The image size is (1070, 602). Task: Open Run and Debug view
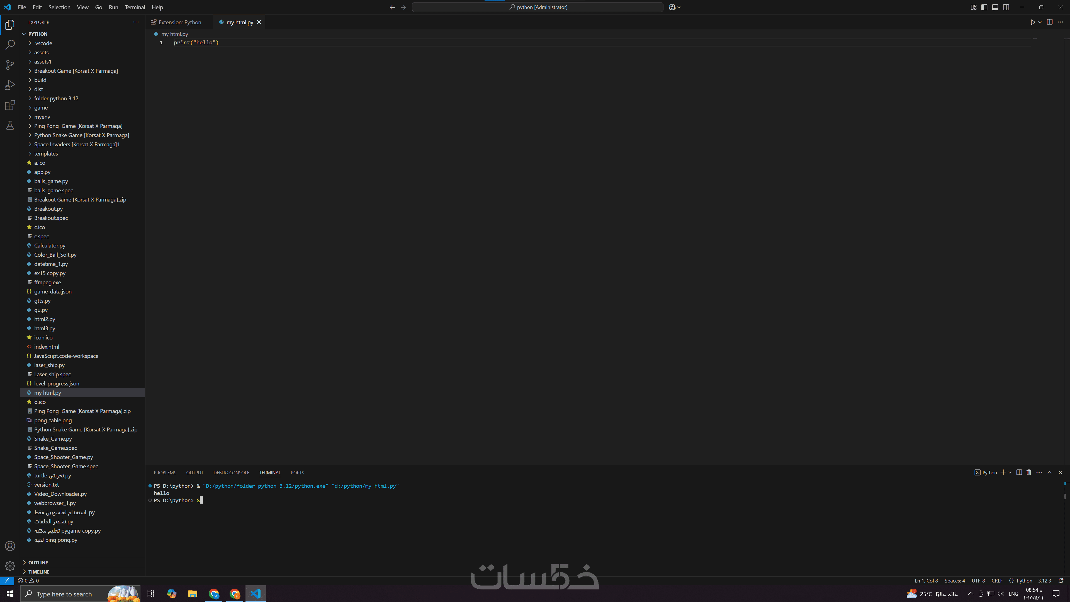pyautogui.click(x=10, y=85)
